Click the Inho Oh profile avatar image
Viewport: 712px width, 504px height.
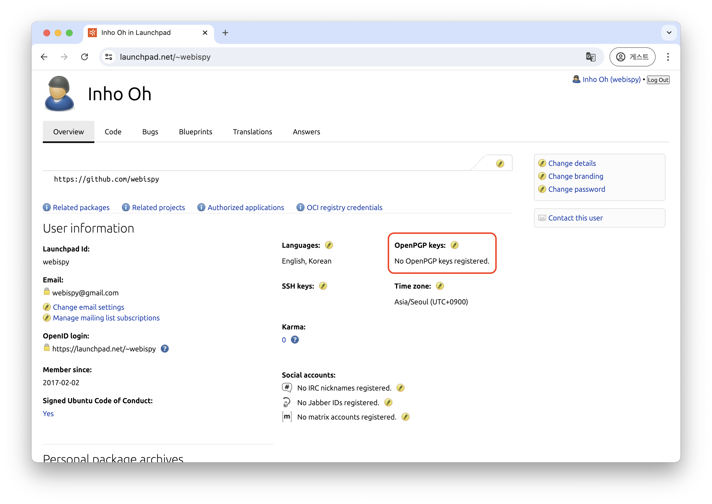point(59,93)
